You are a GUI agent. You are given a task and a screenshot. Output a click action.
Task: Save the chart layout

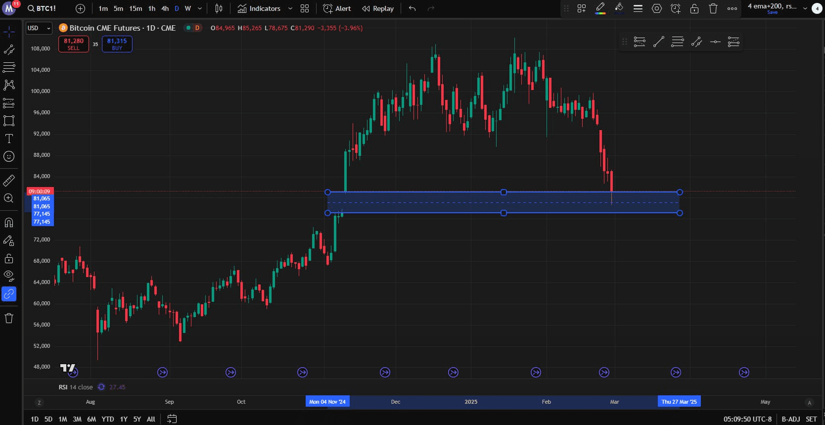click(773, 12)
